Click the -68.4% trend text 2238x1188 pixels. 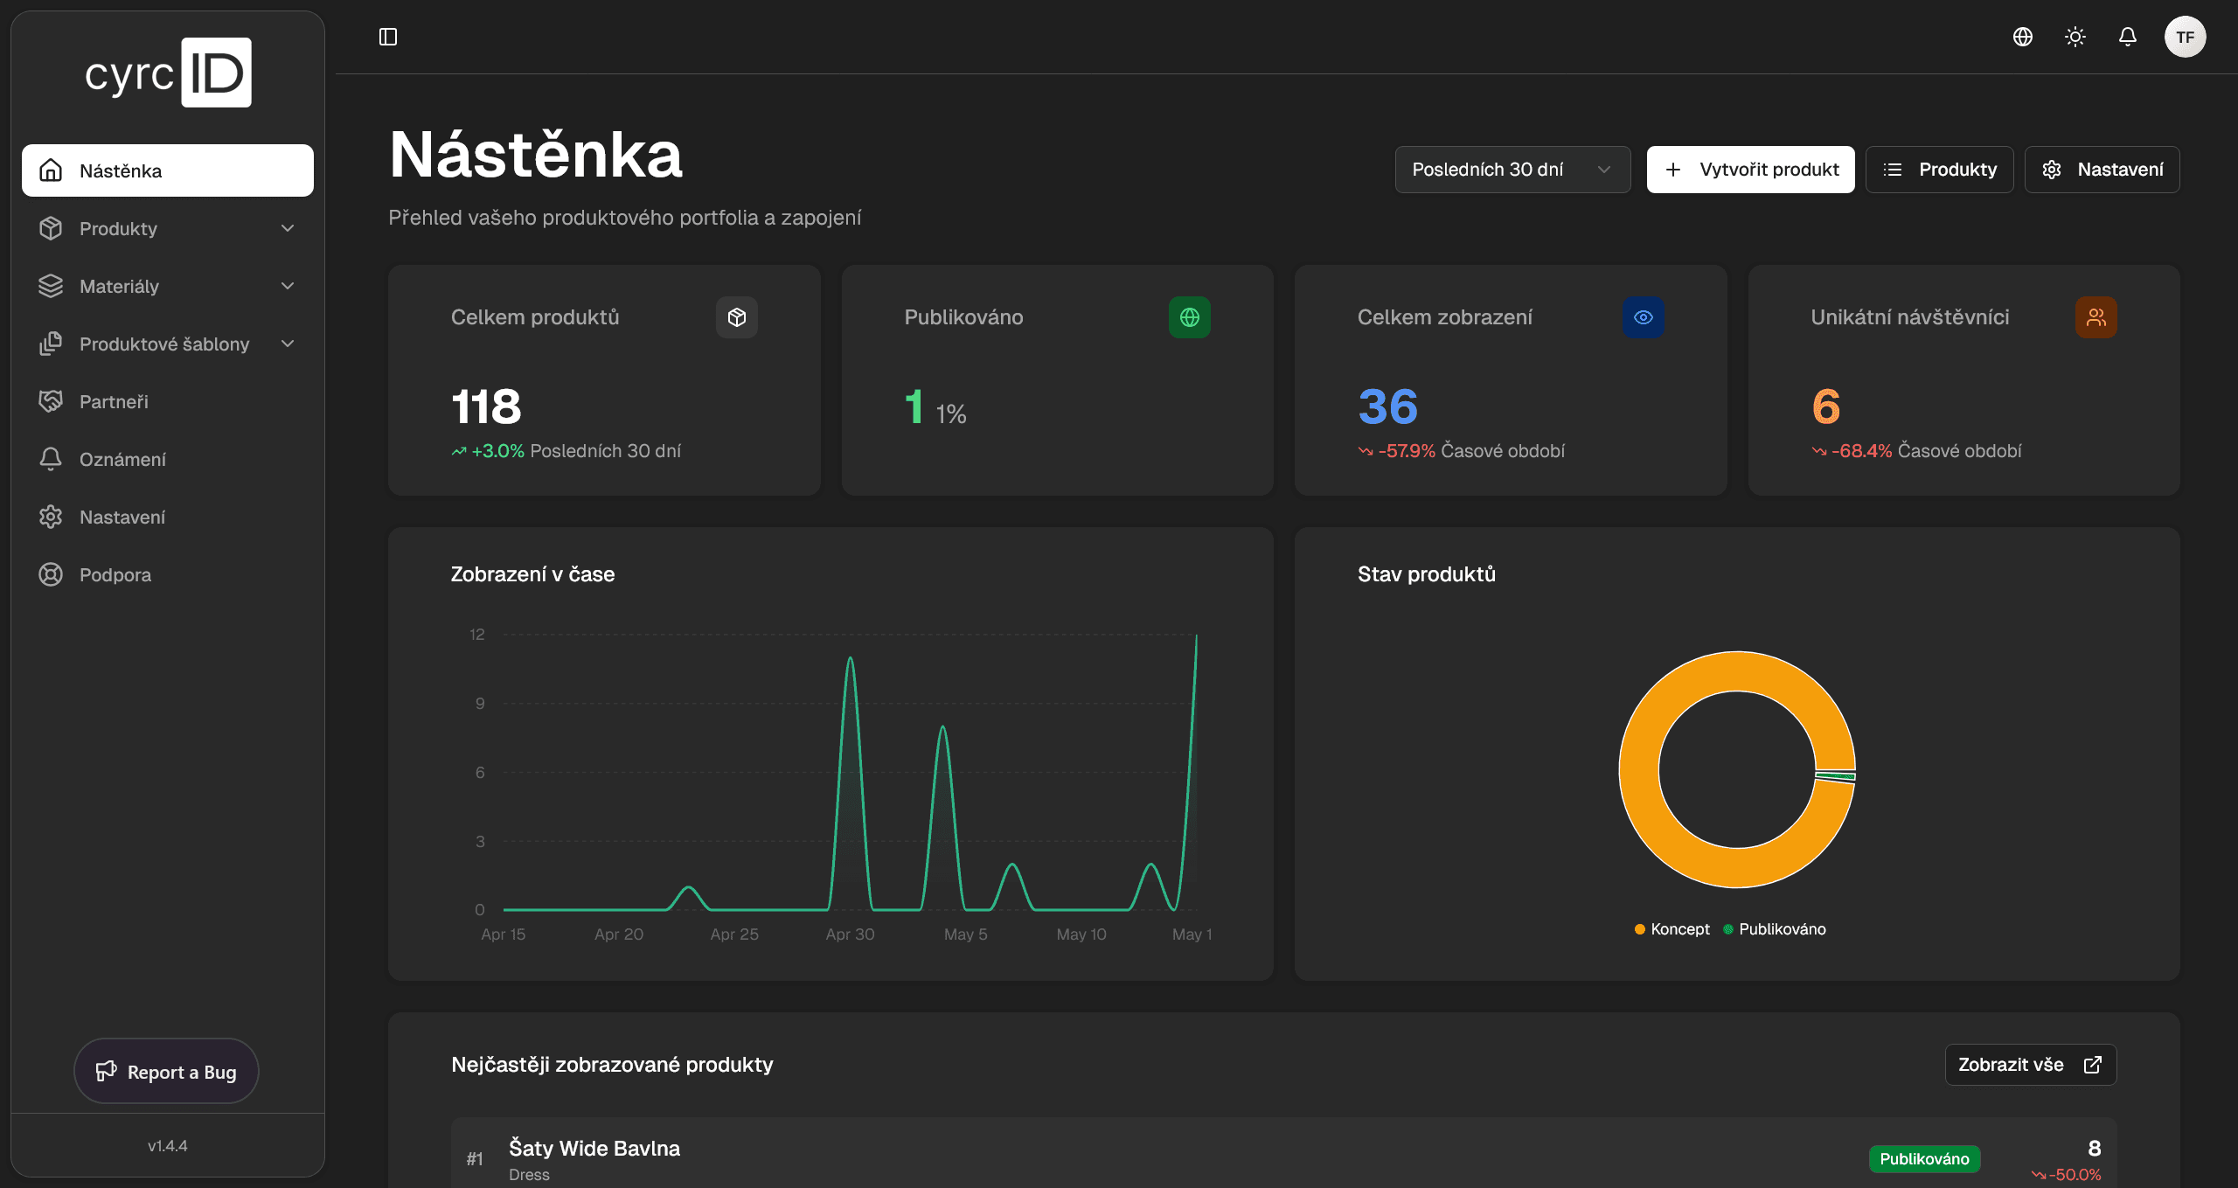pos(1862,451)
